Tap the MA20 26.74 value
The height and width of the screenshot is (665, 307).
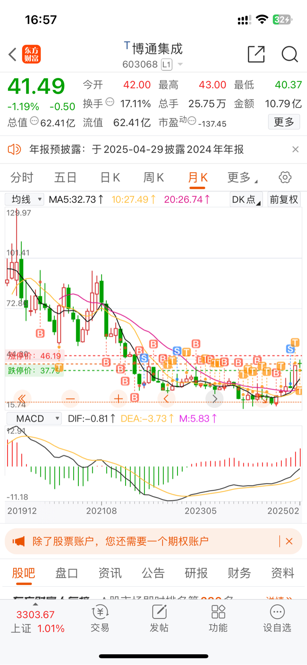coord(187,199)
